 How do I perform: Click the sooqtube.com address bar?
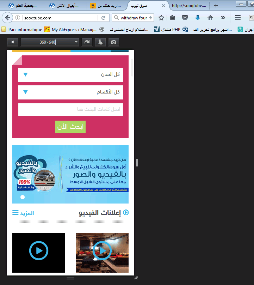point(60,18)
